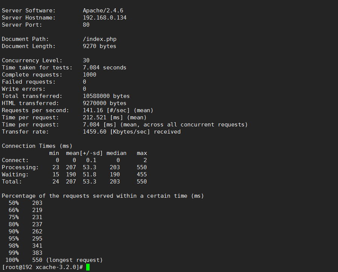Viewport: 338px width, 272px height.
Task: Click the 10588000 bytes total transferred value
Action: (x=106, y=96)
